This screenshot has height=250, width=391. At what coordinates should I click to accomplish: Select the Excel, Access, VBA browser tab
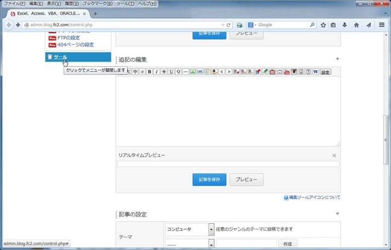pyautogui.click(x=48, y=14)
